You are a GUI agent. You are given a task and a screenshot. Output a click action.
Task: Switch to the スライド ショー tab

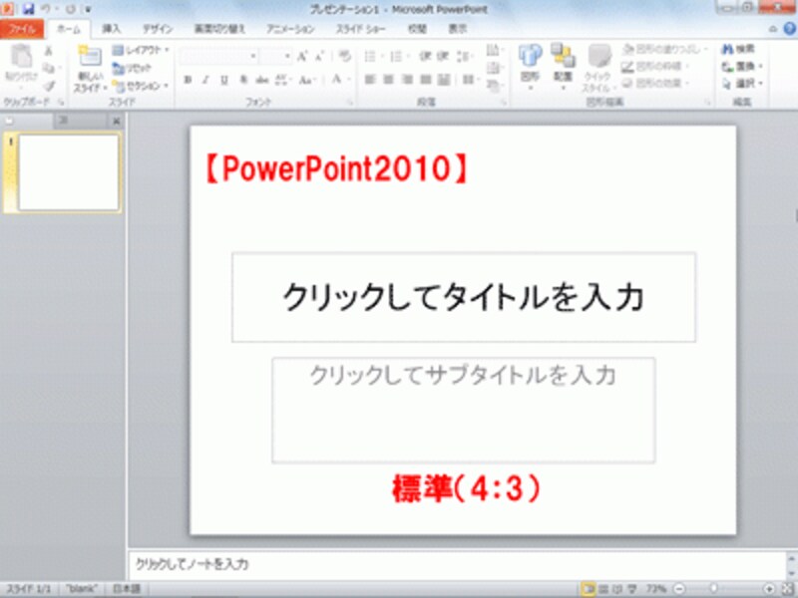[x=360, y=29]
